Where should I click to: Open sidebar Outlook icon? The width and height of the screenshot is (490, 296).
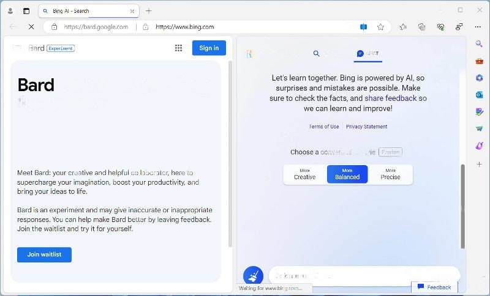click(x=479, y=95)
